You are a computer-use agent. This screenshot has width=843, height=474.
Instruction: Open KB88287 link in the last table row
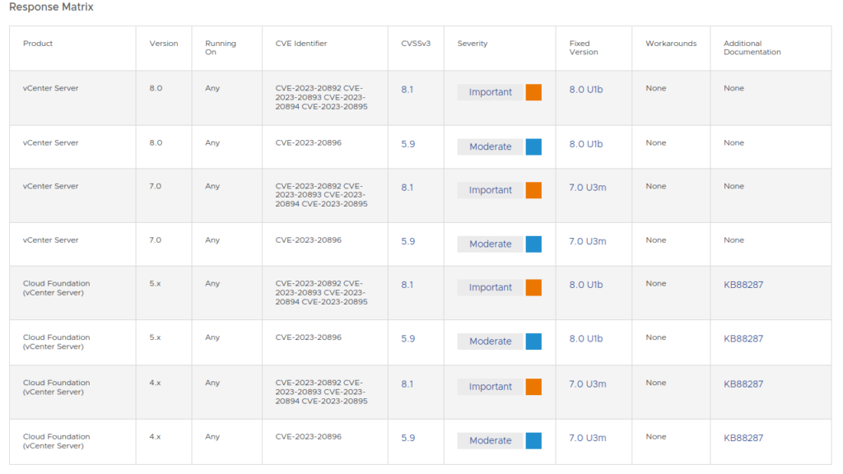click(x=743, y=438)
